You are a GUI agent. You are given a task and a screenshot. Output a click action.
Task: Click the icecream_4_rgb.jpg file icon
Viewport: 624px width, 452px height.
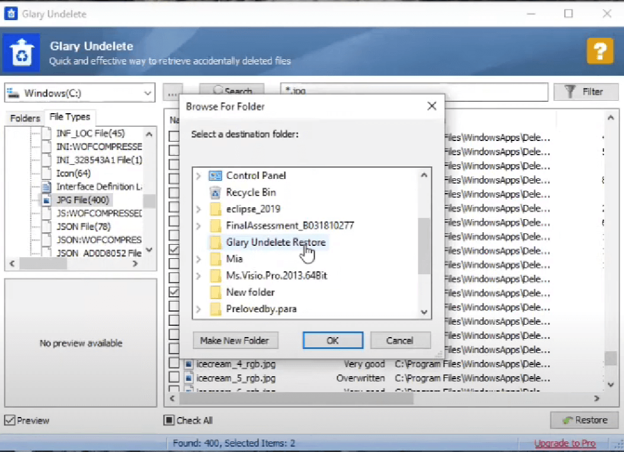(188, 364)
